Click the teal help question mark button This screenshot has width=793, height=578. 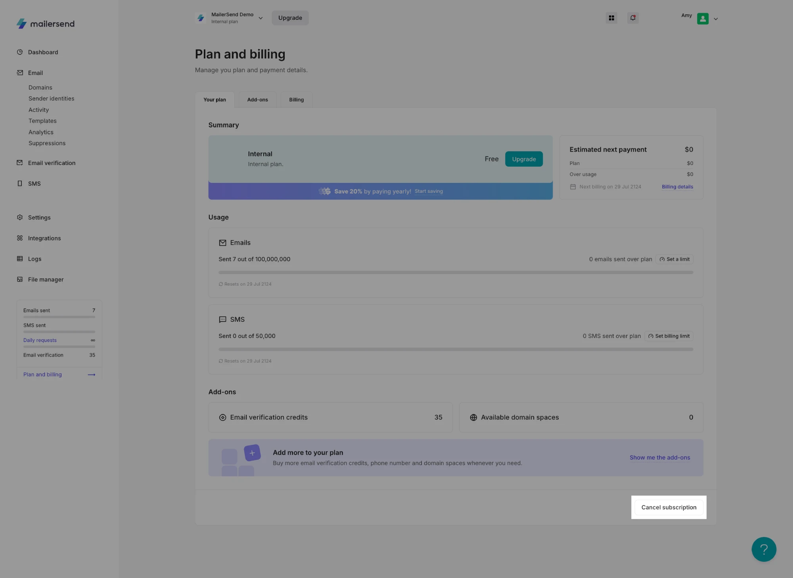pos(764,549)
